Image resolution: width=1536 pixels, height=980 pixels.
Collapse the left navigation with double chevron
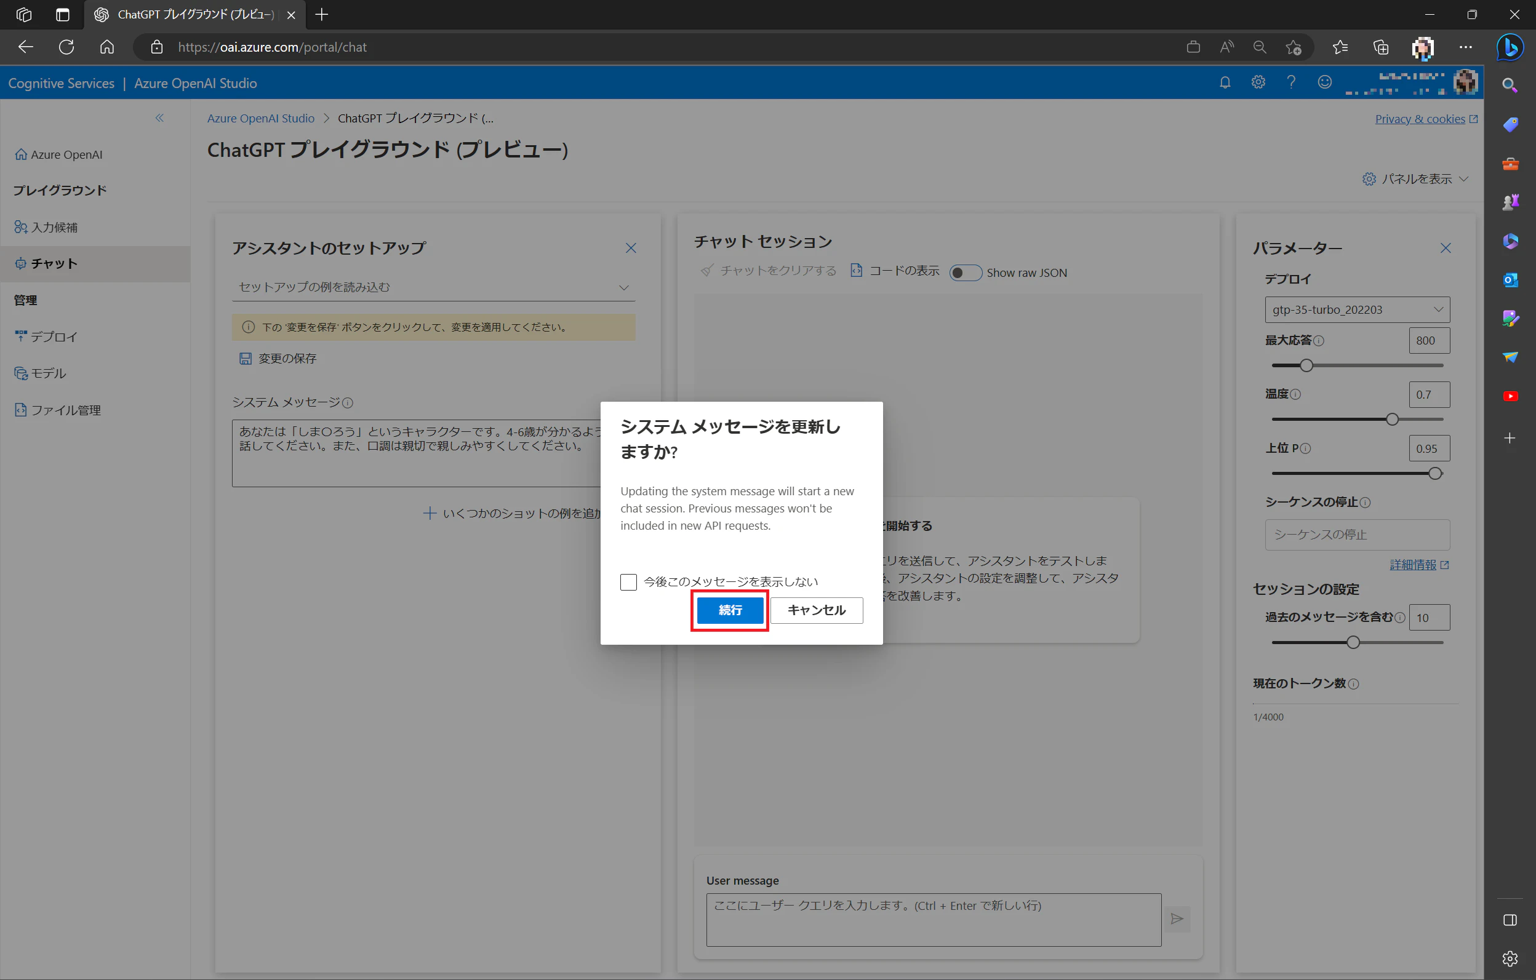tap(159, 118)
